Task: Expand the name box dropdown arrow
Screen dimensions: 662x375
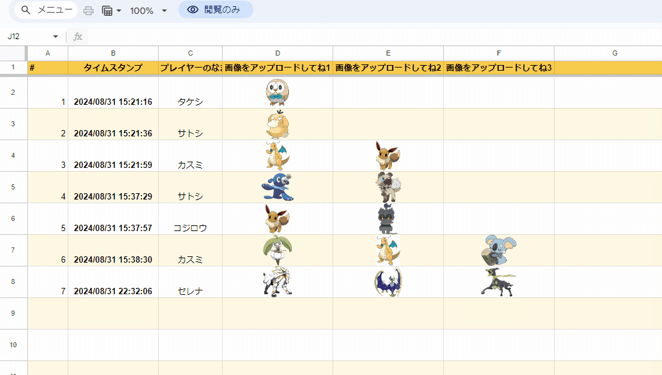Action: coord(55,36)
